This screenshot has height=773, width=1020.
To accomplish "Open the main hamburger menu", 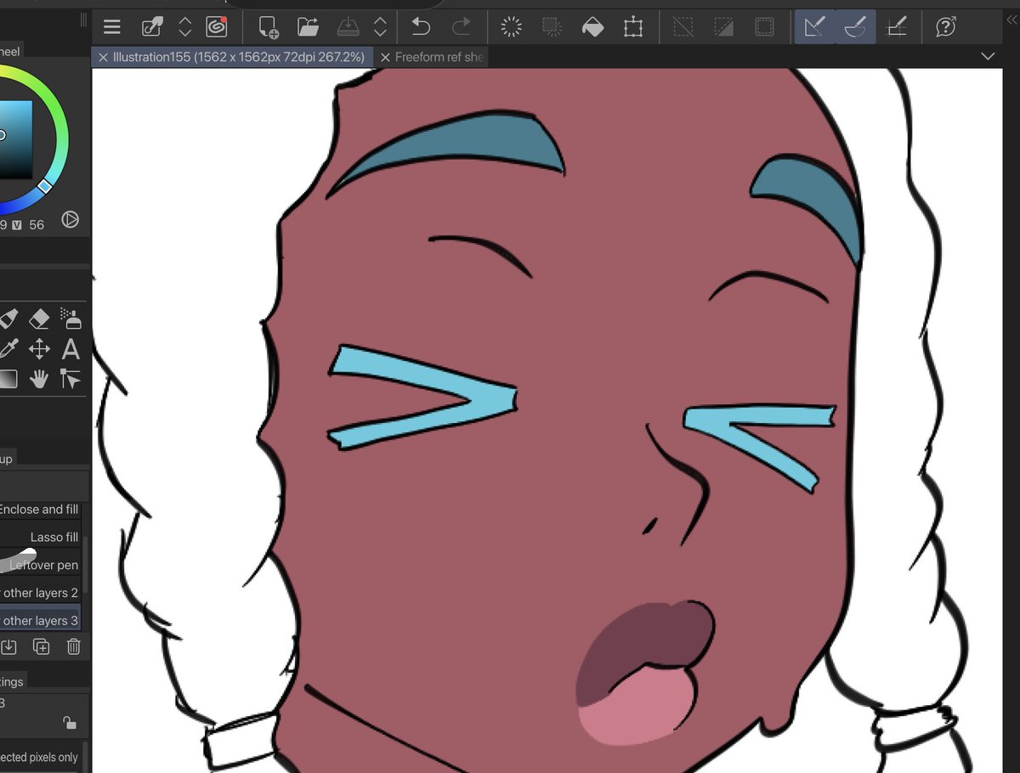I will pyautogui.click(x=112, y=27).
